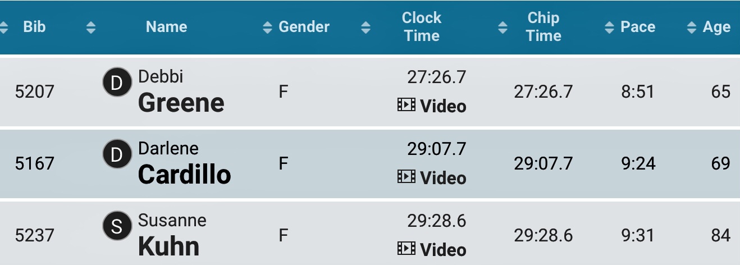The image size is (740, 265).
Task: Click Debbi Greene's avatar icon
Action: (117, 83)
